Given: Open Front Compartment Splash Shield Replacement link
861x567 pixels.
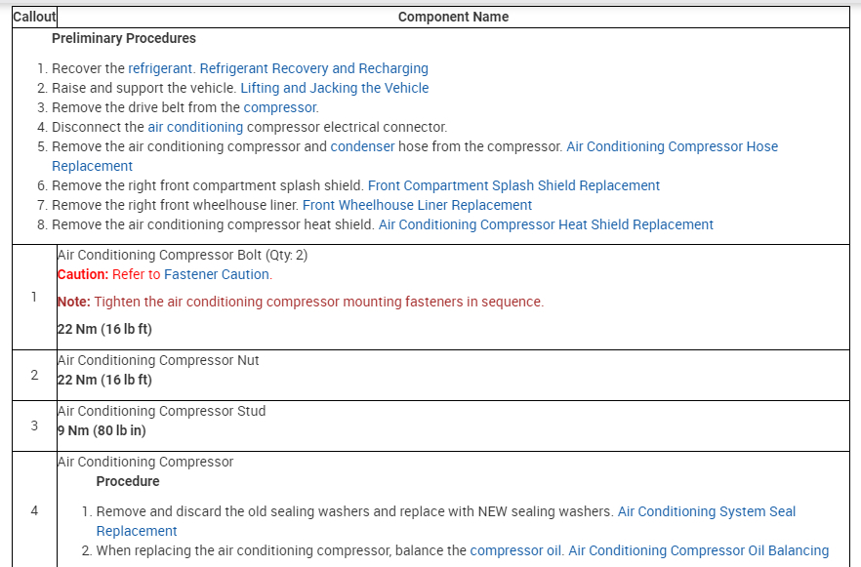Looking at the screenshot, I should coord(513,185).
